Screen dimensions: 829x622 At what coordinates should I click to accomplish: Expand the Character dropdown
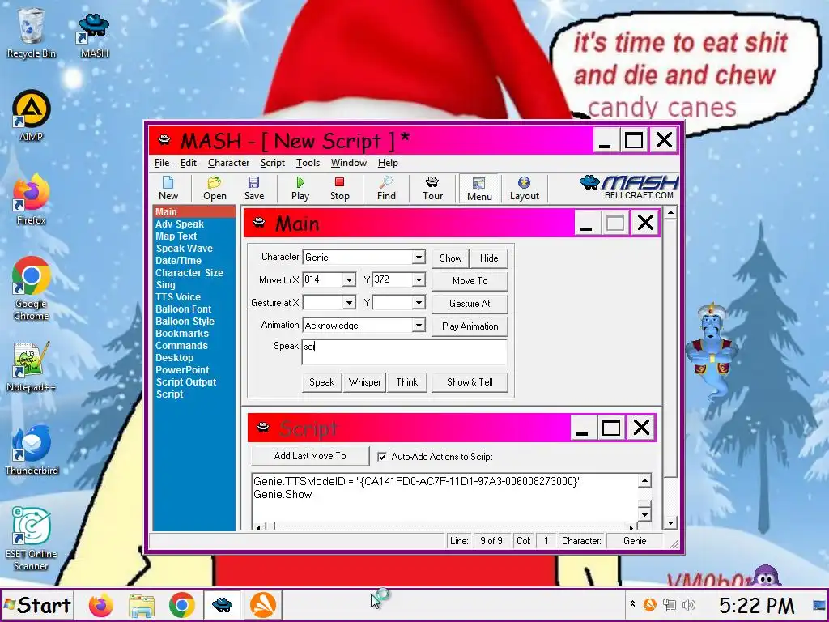419,258
